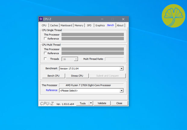This screenshot has width=187, height=130.
Task: Enable Single Thread Reference checkbox
Action: click(x=46, y=39)
